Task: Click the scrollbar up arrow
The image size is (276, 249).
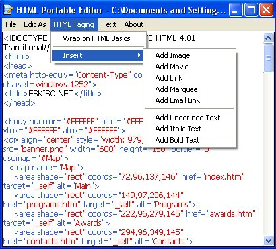Action: click(268, 38)
